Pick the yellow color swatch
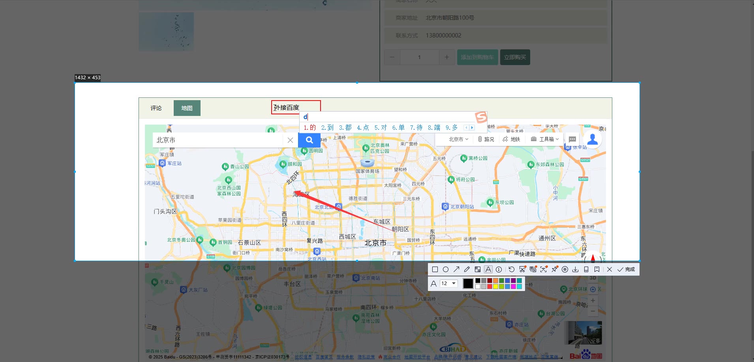754x362 pixels. [x=495, y=287]
